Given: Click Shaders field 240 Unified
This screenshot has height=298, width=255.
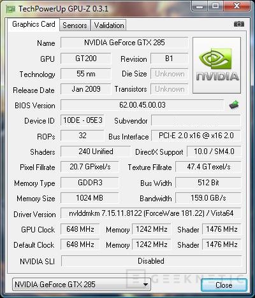Looking at the screenshot, I should 96,152.
